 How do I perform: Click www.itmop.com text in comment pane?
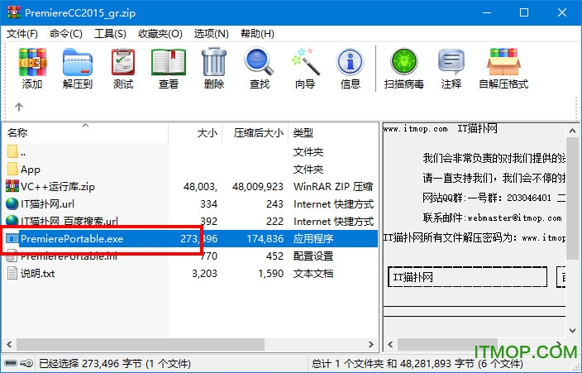tap(415, 129)
